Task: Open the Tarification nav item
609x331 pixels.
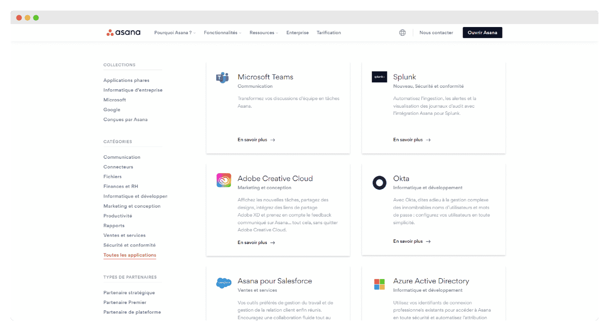Action: pyautogui.click(x=329, y=33)
